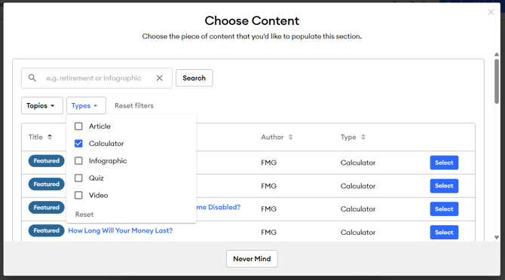Click the Article option label
Screen dimensions: 505x280
(99, 126)
